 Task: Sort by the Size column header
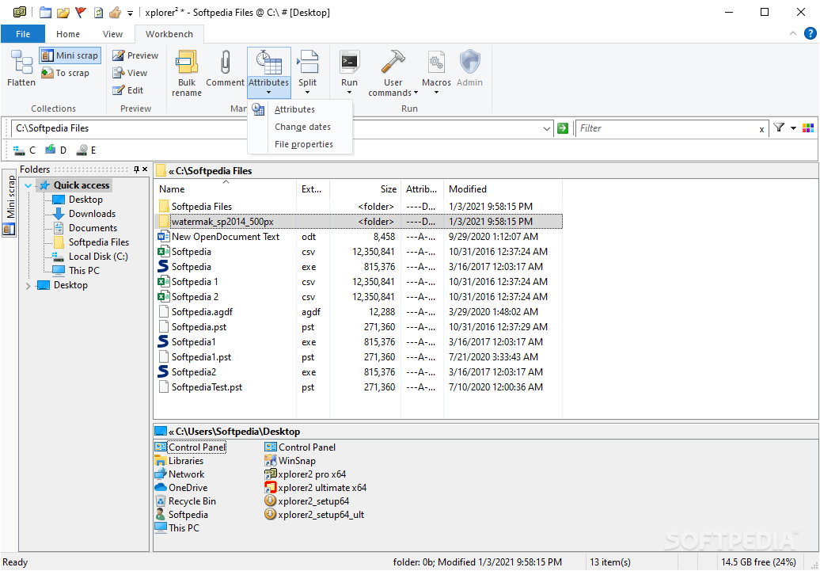coord(366,189)
